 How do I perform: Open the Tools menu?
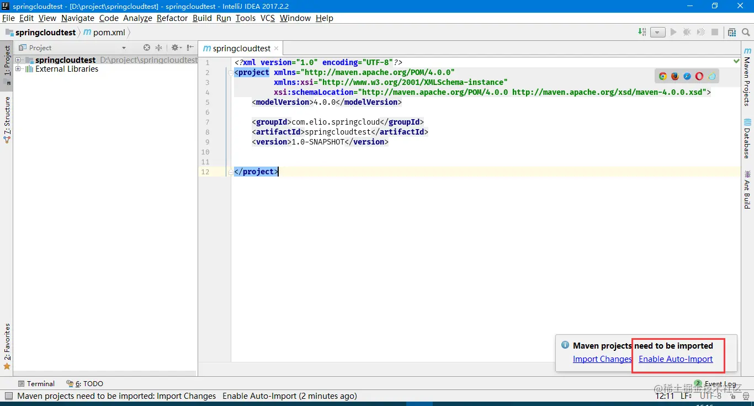coord(246,18)
